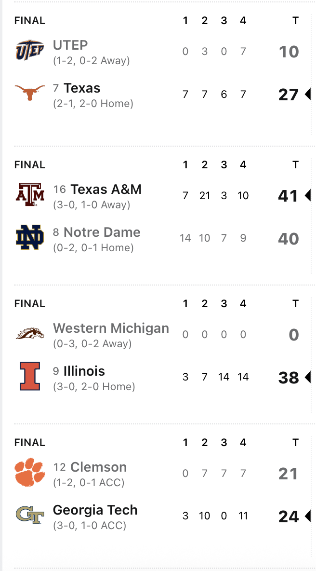Screen dimensions: 316x571
Task: Visit the Clemson team page
Action: click(98, 467)
